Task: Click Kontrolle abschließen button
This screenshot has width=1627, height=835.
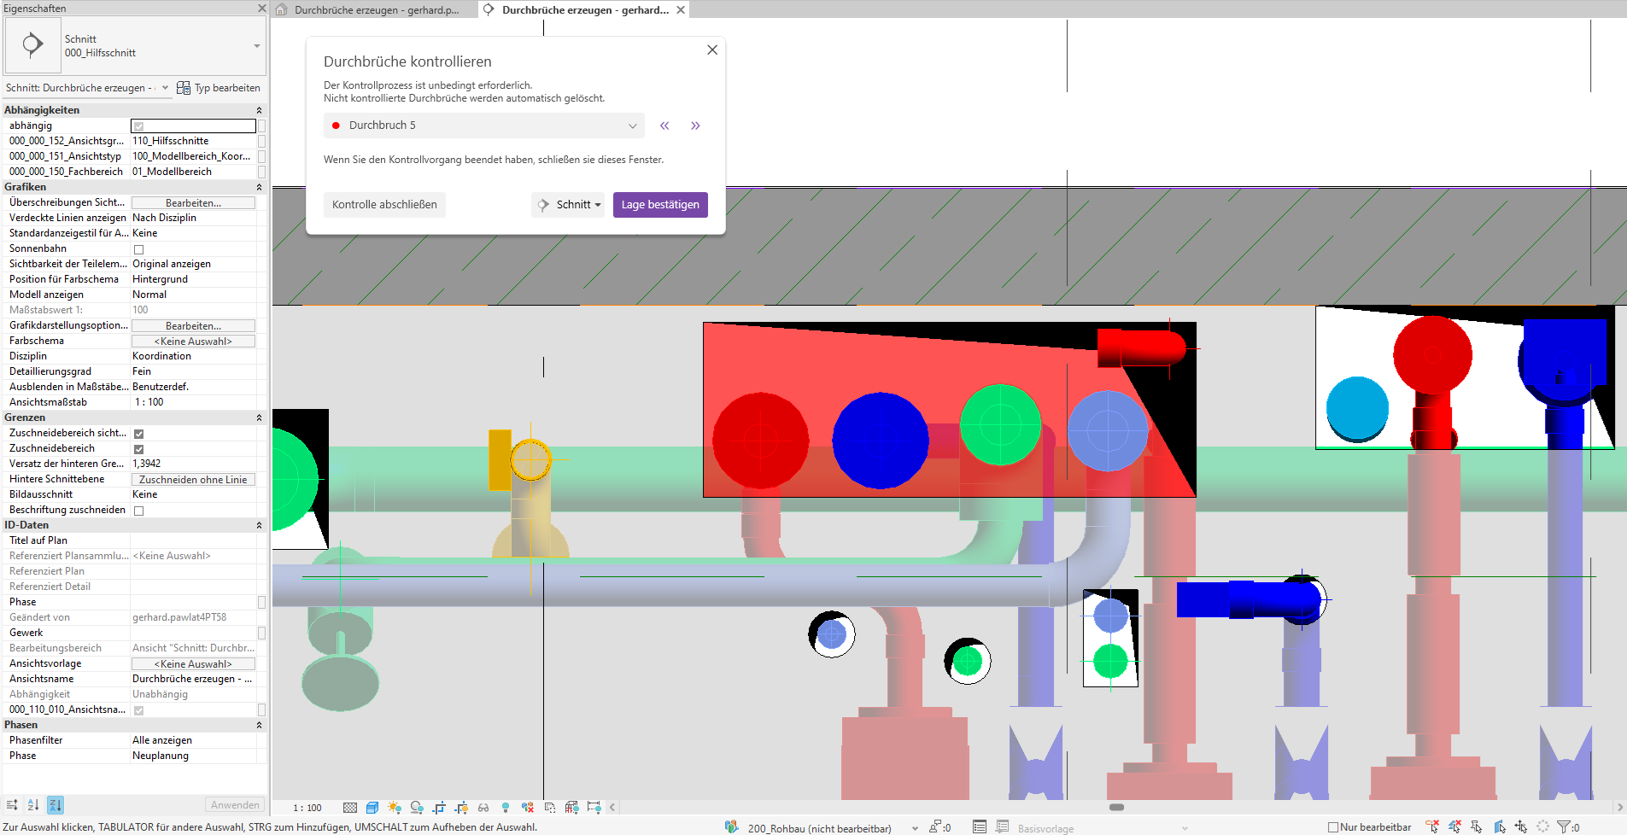Action: tap(384, 205)
